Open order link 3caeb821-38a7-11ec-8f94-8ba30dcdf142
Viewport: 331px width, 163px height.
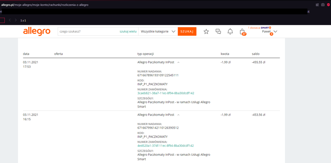click(166, 93)
